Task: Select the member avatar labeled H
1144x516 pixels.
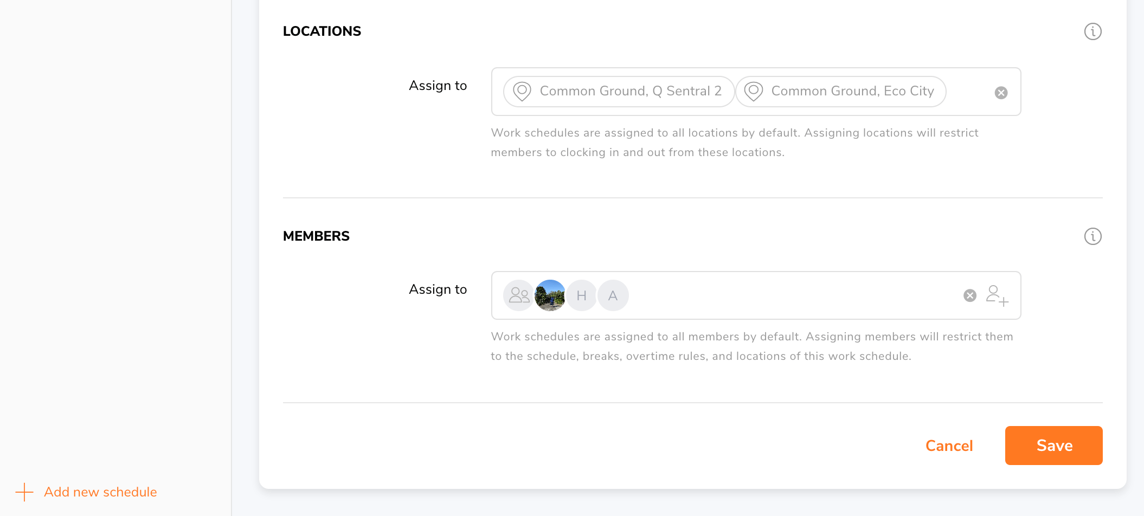Action: click(582, 295)
